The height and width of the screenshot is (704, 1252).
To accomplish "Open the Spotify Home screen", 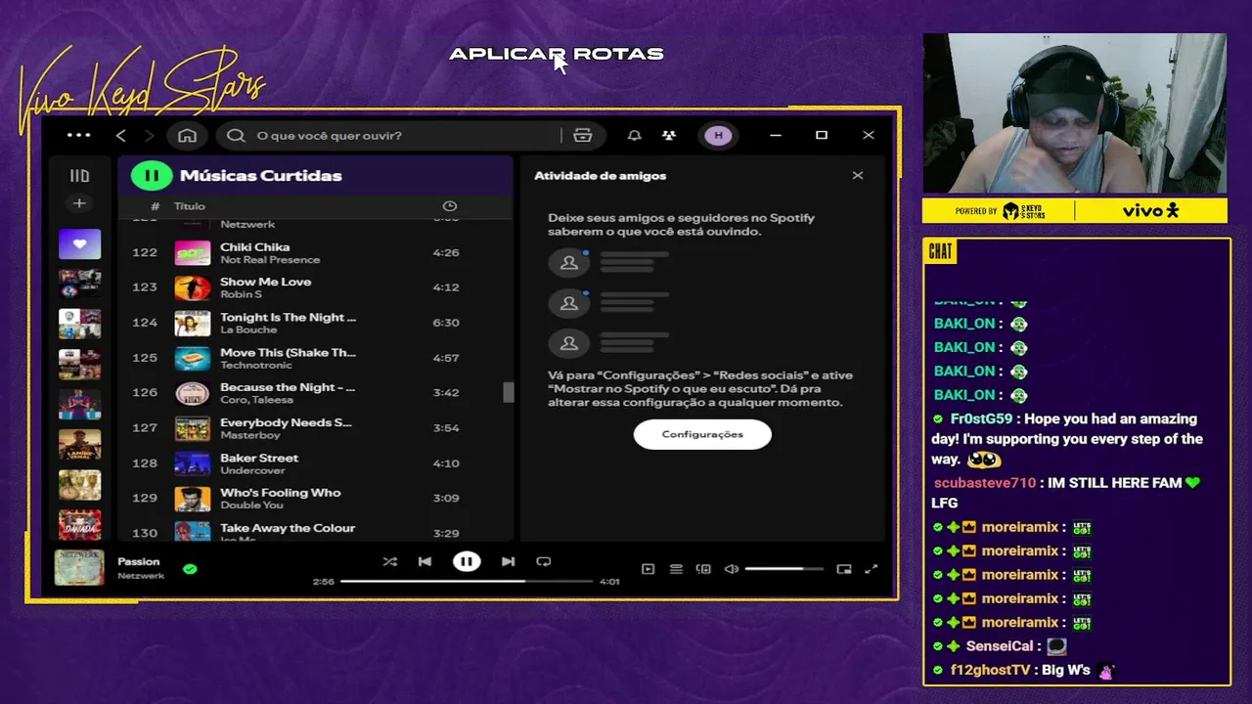I will pos(187,135).
